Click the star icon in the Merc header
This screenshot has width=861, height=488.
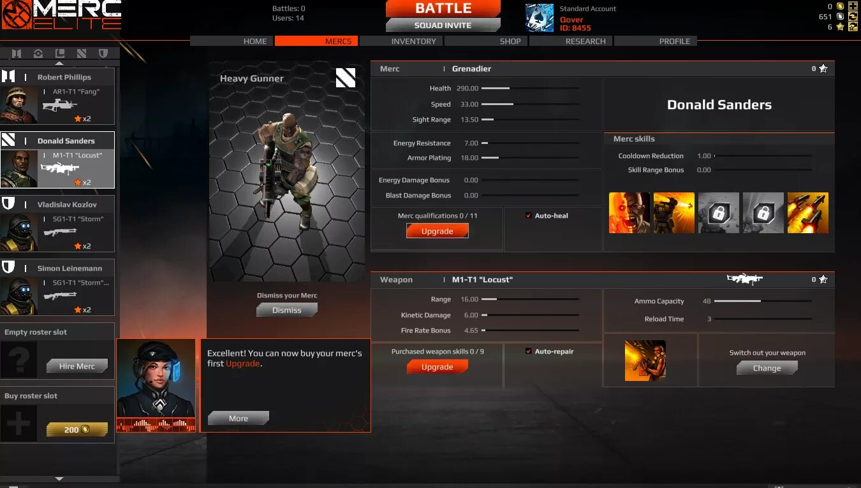(823, 69)
